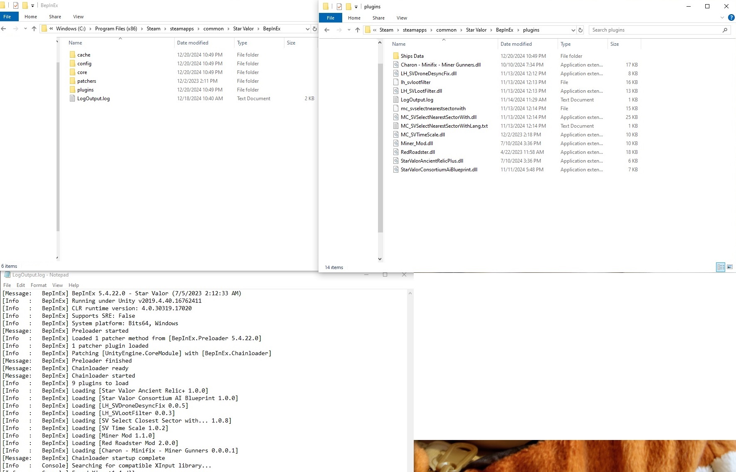
Task: Navigate to Star Valor in plugins breadcrumb
Action: click(x=476, y=30)
